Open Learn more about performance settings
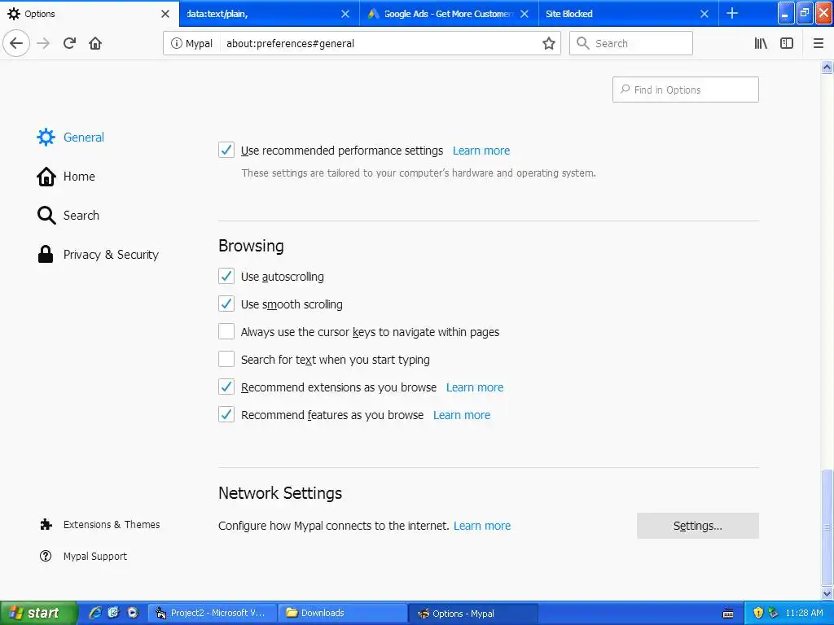This screenshot has width=834, height=625. [481, 151]
